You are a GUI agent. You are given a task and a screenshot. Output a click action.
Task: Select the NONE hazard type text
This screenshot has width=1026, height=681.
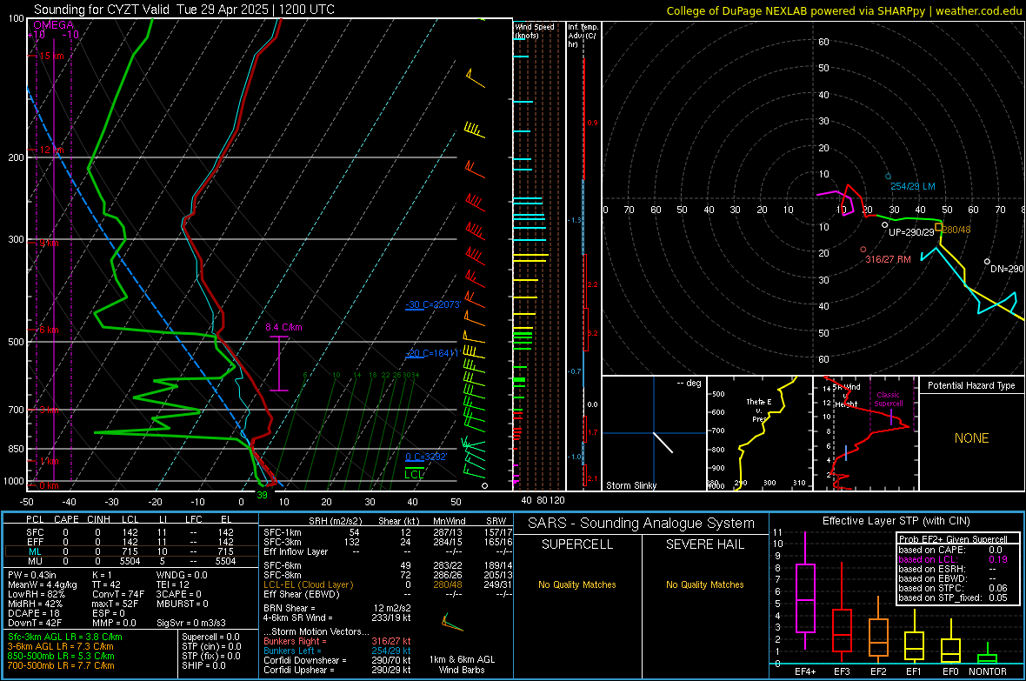(x=971, y=438)
